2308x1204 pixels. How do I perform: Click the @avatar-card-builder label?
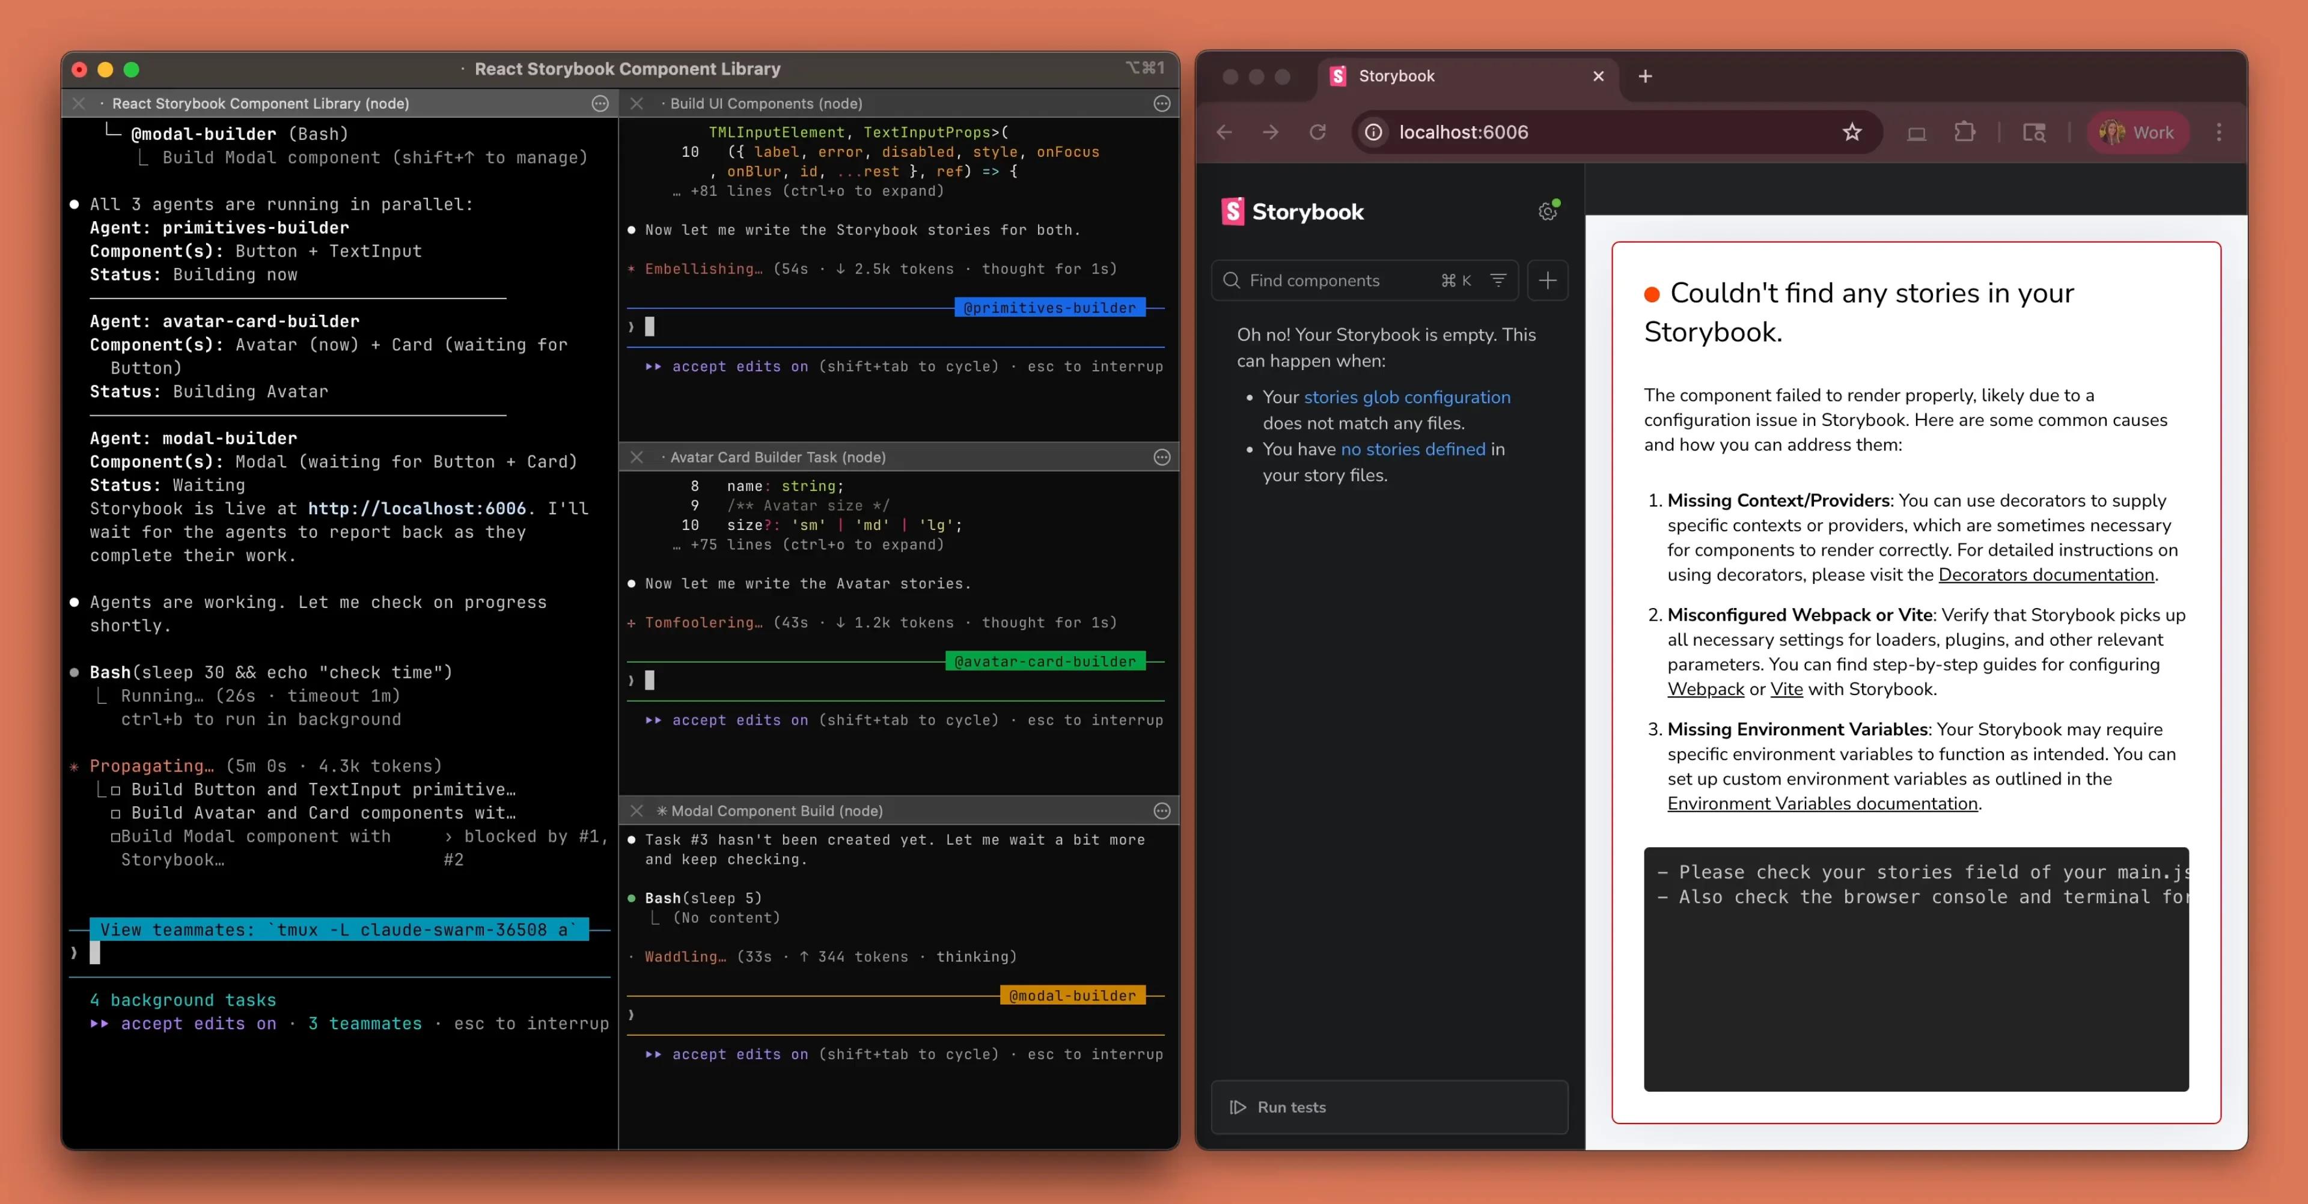coord(1045,662)
